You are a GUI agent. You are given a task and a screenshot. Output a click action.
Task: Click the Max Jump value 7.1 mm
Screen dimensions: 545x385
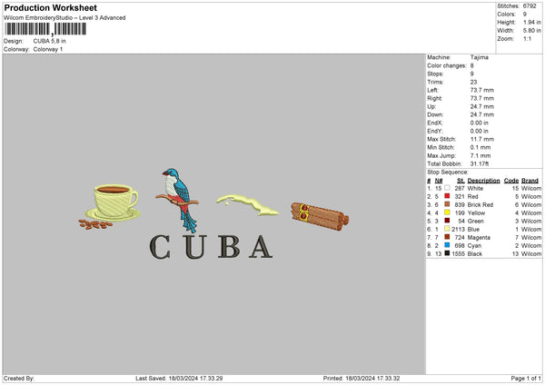[481, 155]
